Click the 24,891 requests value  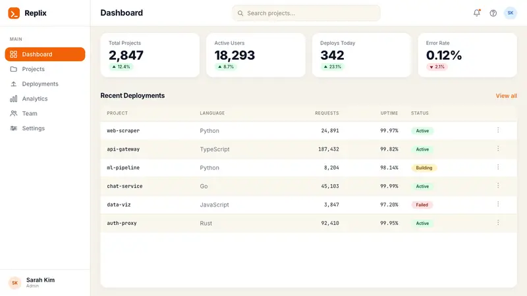(x=330, y=130)
